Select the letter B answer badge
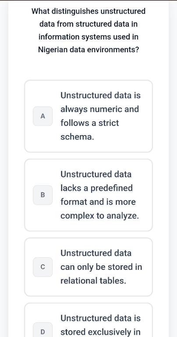The width and height of the screenshot is (177, 337). (42, 195)
